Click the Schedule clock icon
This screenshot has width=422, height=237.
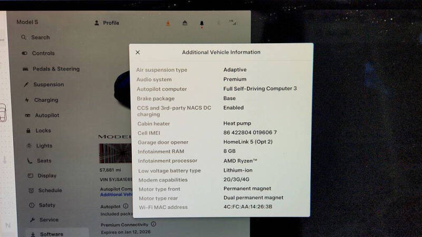tap(31, 191)
